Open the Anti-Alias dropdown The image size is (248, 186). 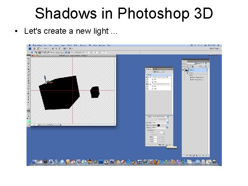coord(160,123)
